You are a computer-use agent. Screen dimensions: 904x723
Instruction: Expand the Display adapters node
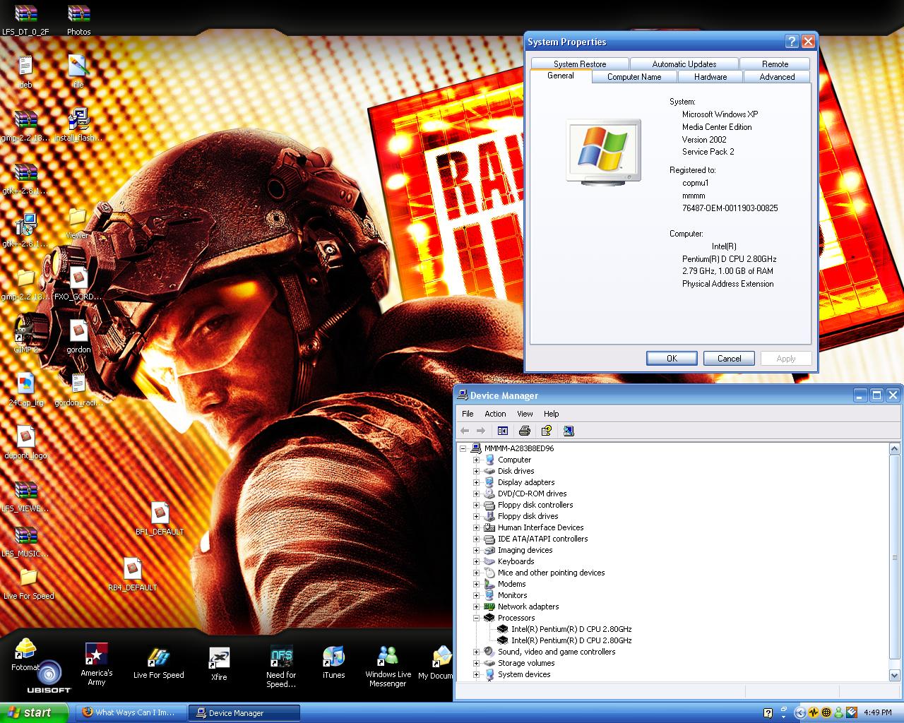click(476, 482)
